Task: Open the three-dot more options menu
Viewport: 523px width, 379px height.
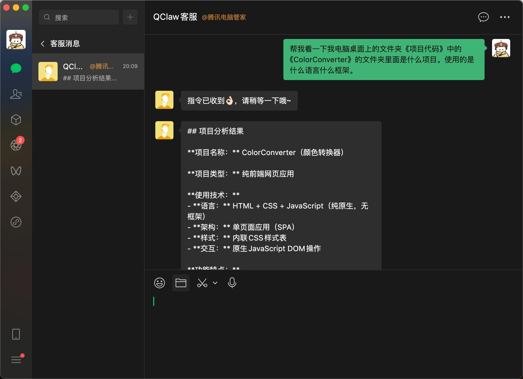Action: coord(505,17)
